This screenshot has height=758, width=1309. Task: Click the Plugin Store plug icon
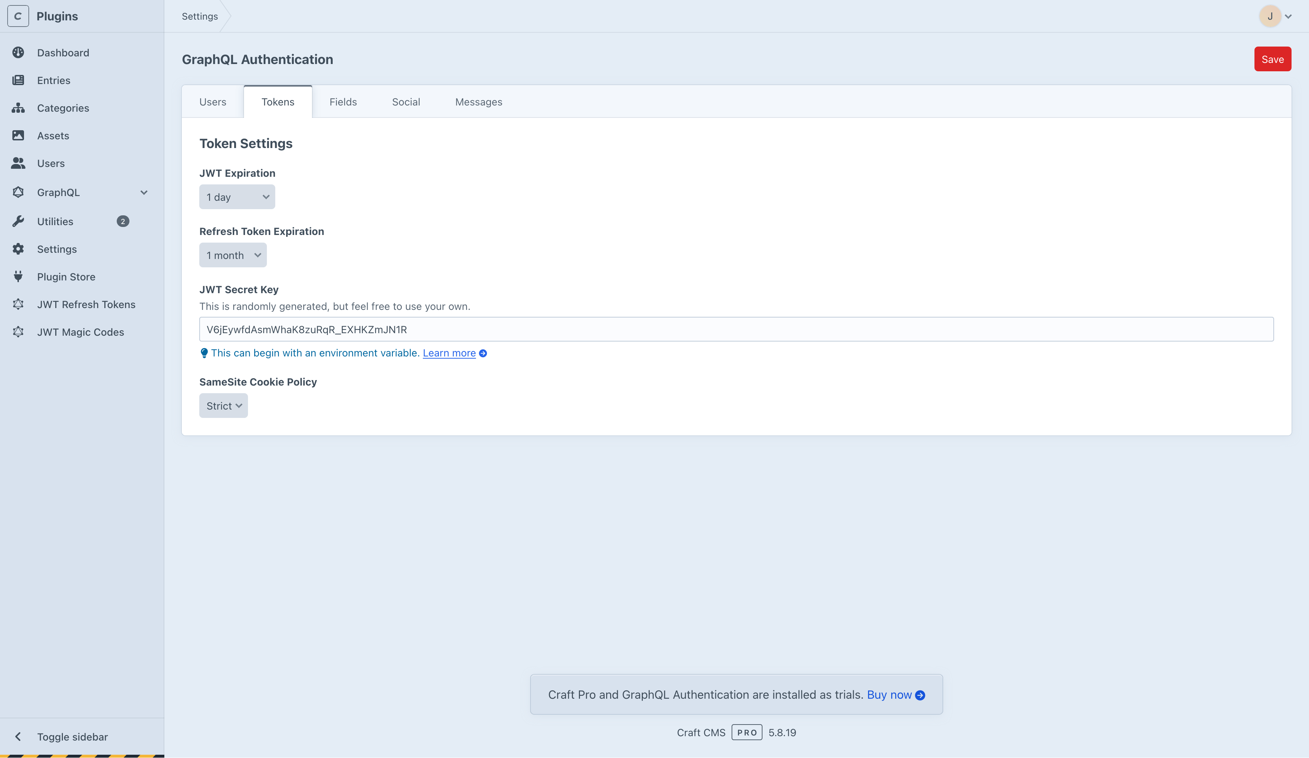click(18, 276)
